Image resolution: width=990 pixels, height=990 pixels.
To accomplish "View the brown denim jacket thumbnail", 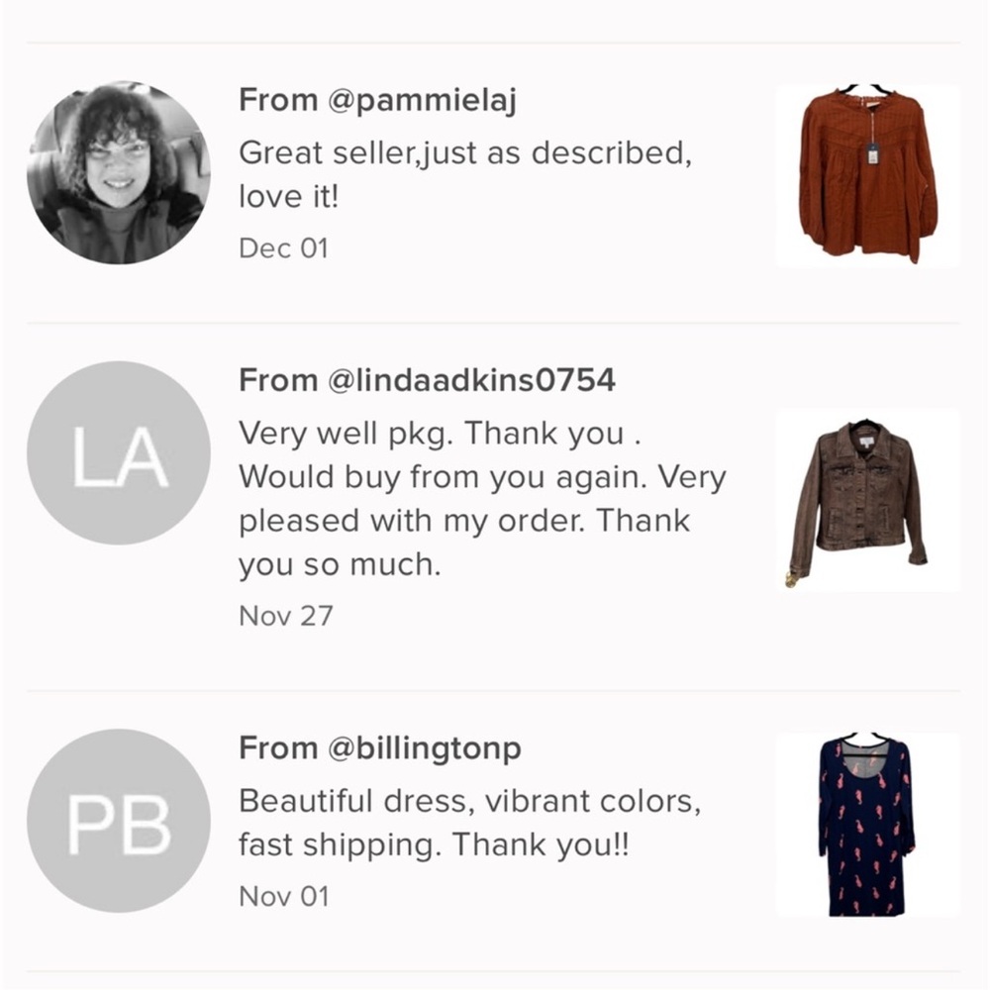I will tap(867, 501).
